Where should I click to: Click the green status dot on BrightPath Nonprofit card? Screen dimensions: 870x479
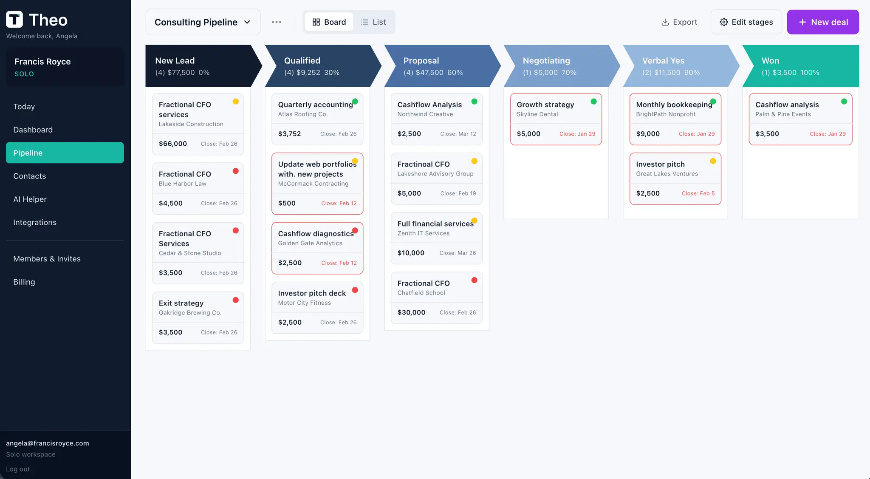pyautogui.click(x=713, y=102)
